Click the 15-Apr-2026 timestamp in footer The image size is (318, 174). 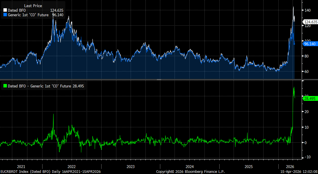298,172
